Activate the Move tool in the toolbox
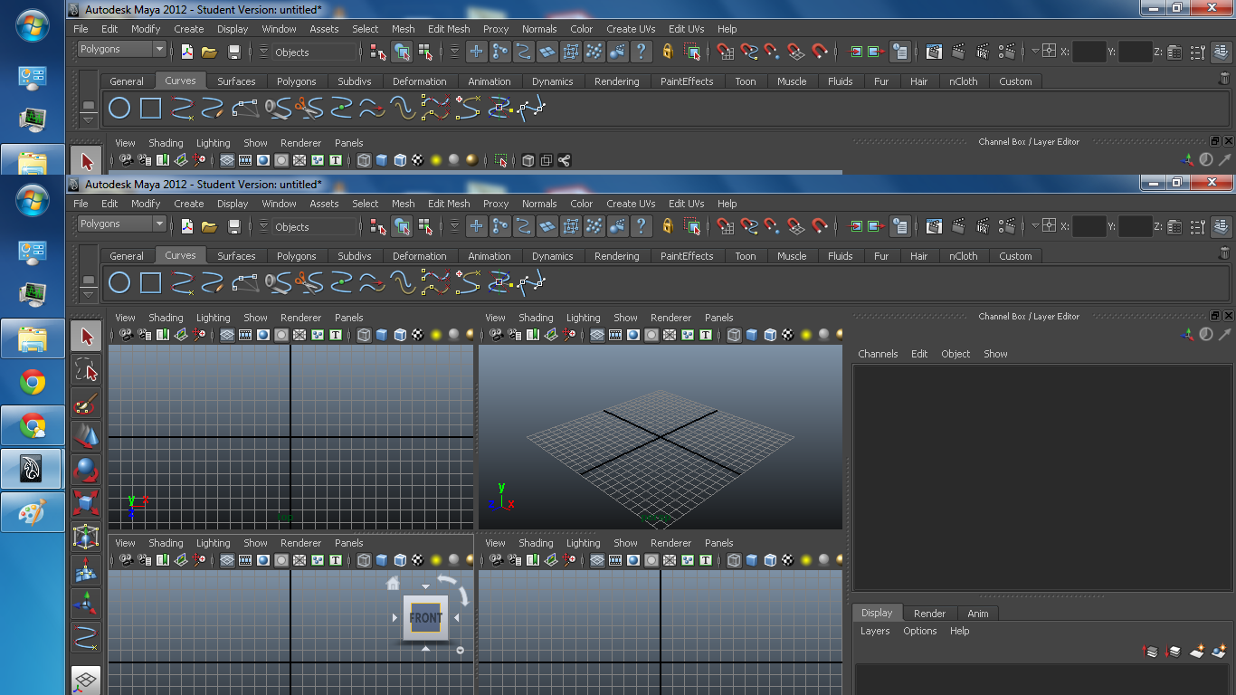This screenshot has width=1236, height=695. (86, 438)
